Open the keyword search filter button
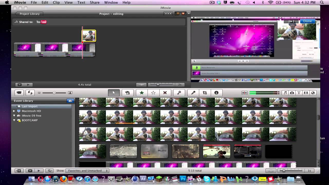Image resolution: width=329 pixels, height=185 pixels. pyautogui.click(x=49, y=171)
